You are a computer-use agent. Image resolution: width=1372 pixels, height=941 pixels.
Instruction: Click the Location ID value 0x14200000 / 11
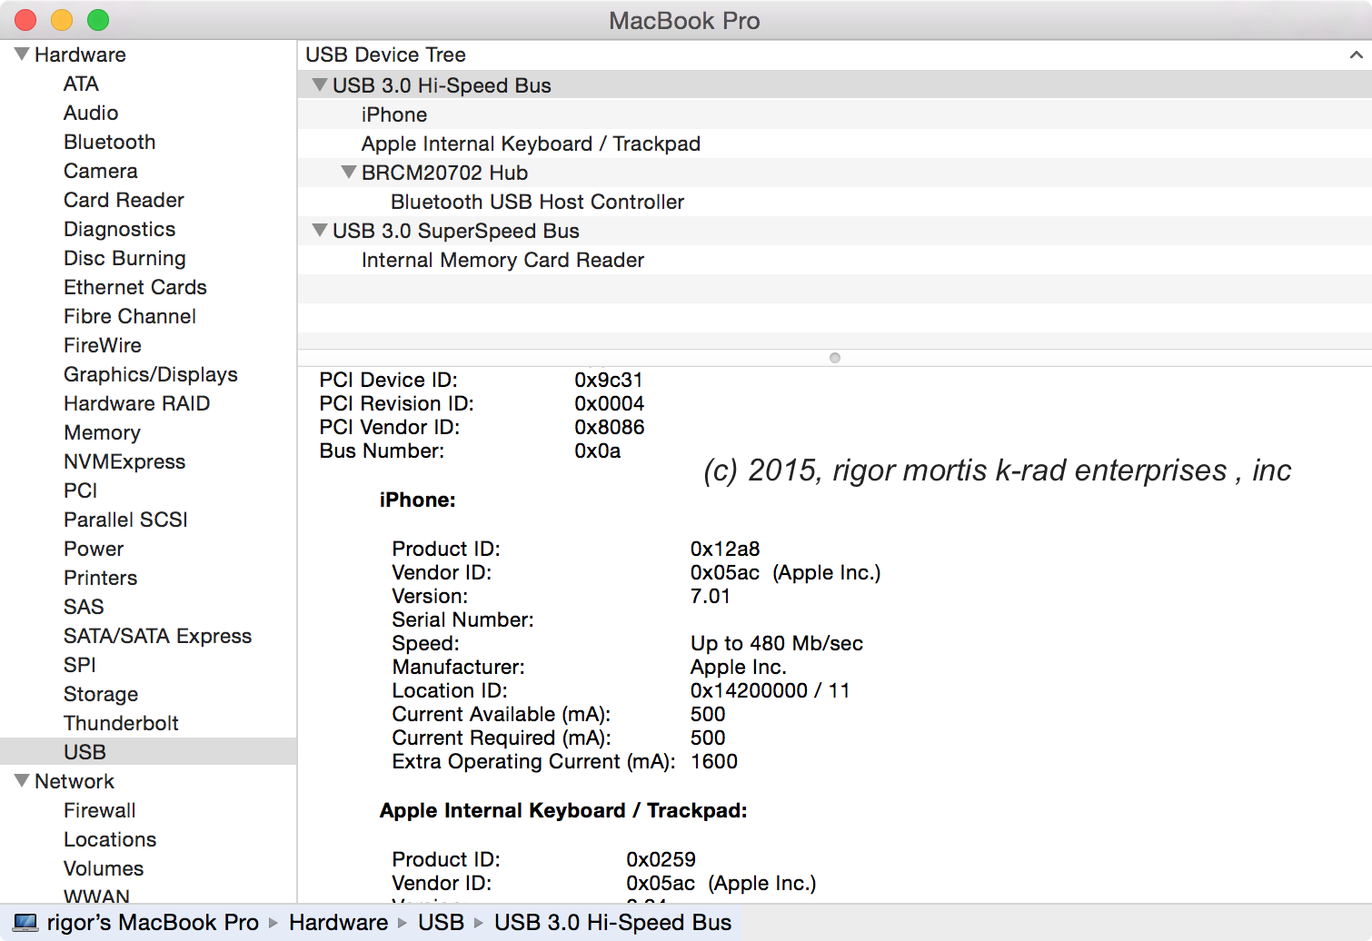771,690
